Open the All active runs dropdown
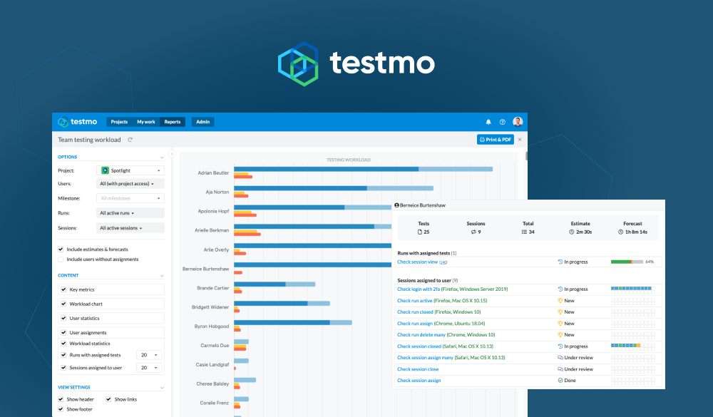This screenshot has height=417, width=713. coord(130,213)
